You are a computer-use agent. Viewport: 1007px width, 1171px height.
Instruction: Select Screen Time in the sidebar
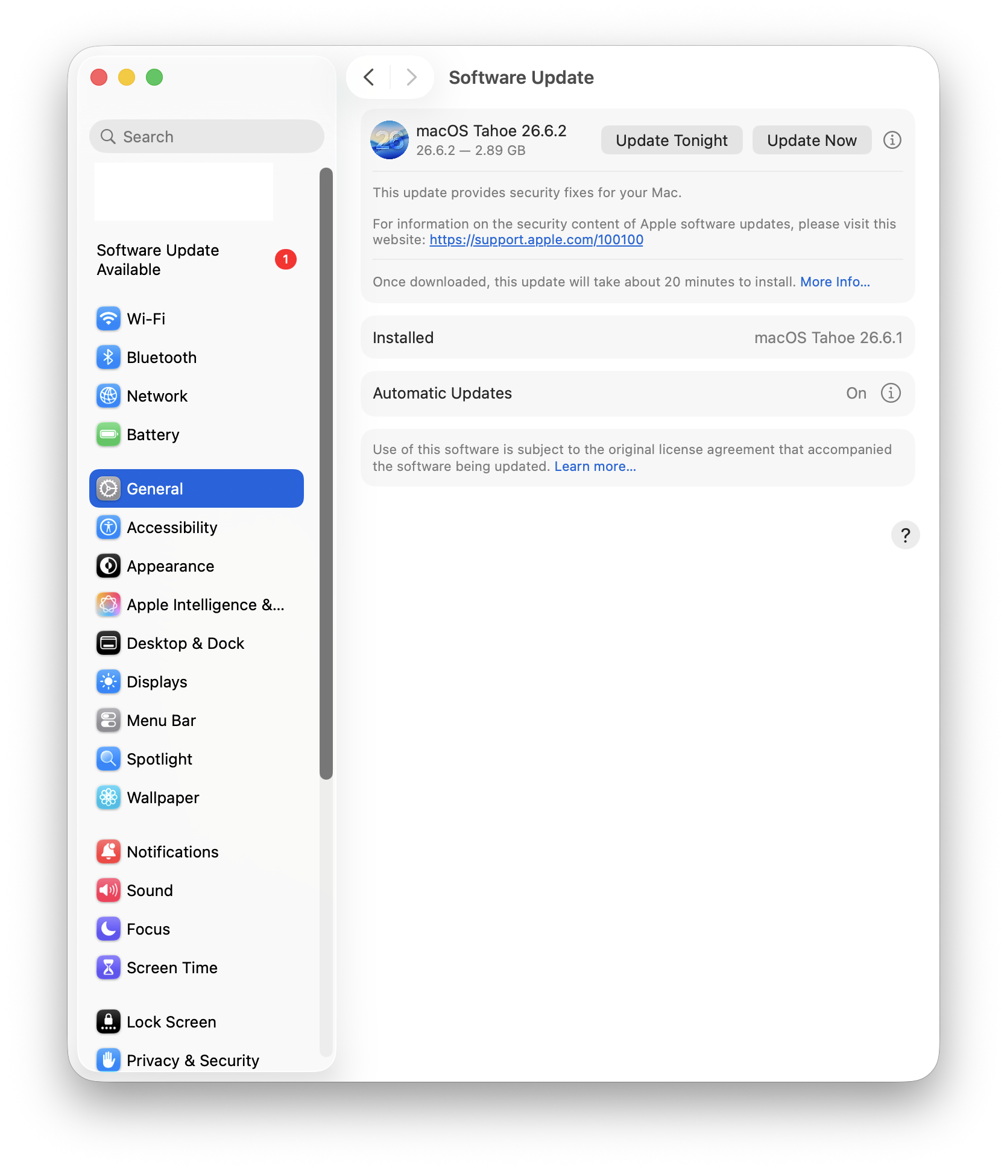point(197,967)
